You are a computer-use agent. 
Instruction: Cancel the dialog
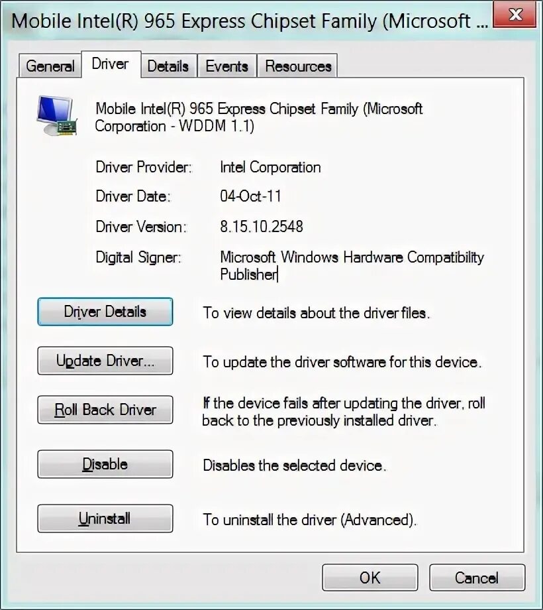point(477,578)
